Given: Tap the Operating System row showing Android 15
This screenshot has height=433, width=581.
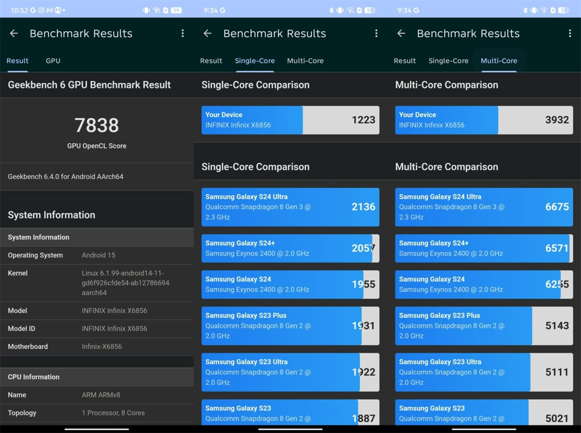Looking at the screenshot, I should click(97, 255).
